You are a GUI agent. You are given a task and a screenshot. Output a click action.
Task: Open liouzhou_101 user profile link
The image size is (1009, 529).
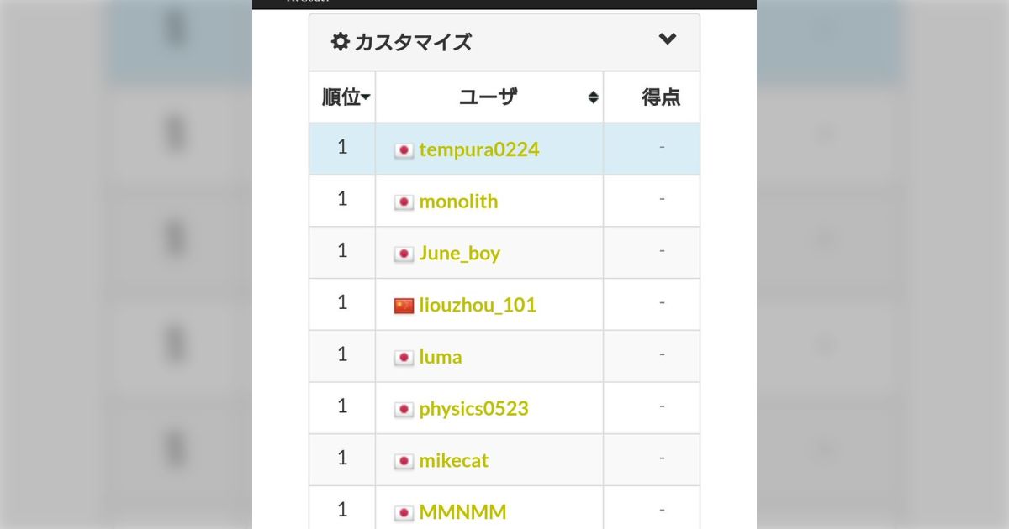(478, 305)
